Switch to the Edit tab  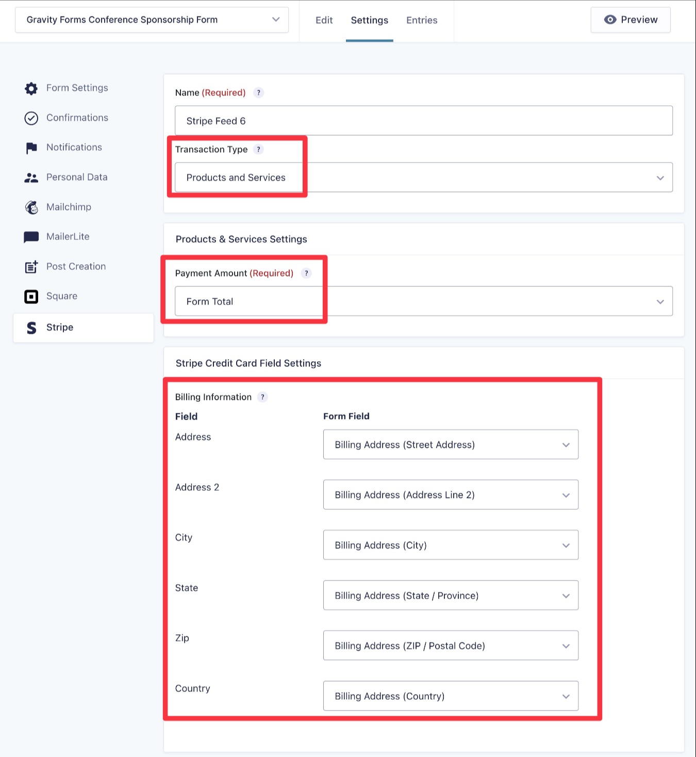click(x=324, y=20)
